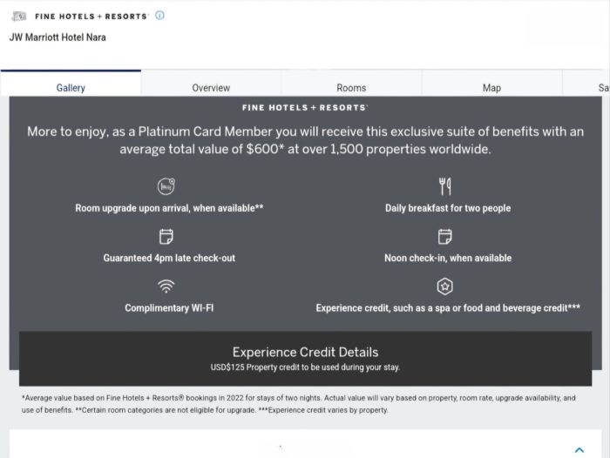Select the Rooms tab
This screenshot has width=610, height=458.
(x=351, y=88)
